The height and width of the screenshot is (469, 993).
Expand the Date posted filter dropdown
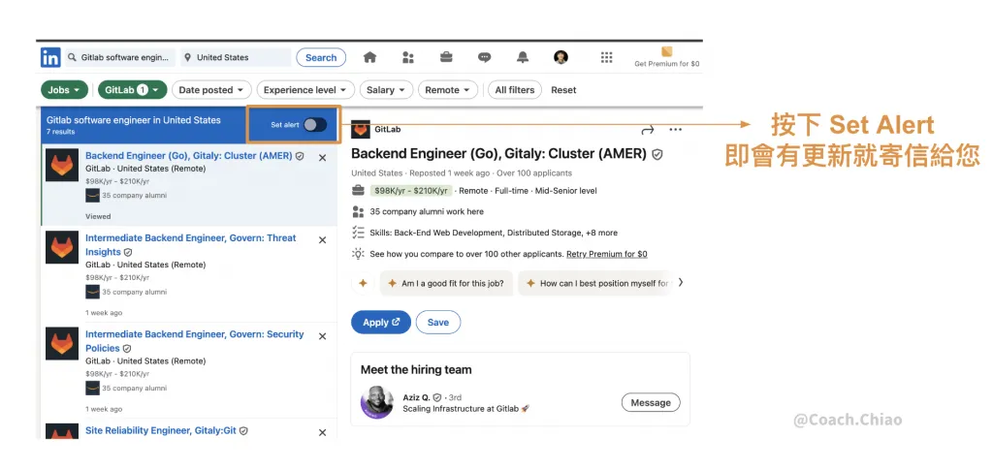click(211, 90)
